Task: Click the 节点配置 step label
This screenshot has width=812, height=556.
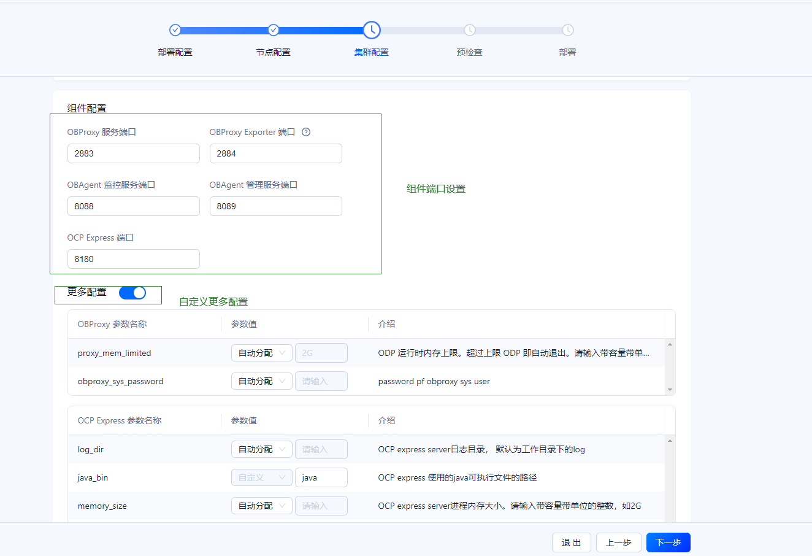Action: (x=274, y=52)
